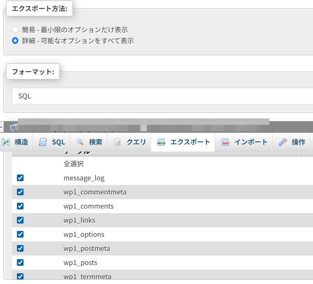The height and width of the screenshot is (284, 313).
Task: Click the magnifier icon for Search
Action: click(x=80, y=142)
